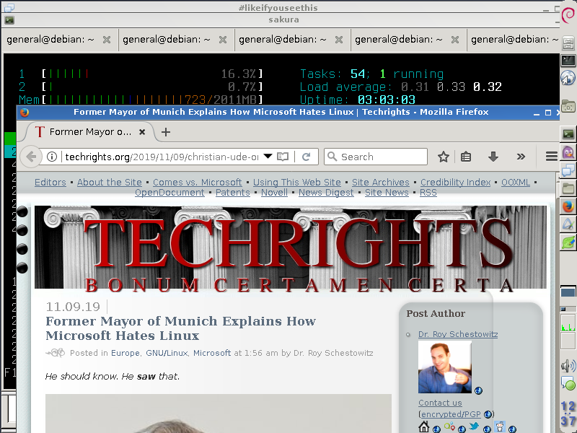Open the Comes vs. Microsoft link

[197, 183]
